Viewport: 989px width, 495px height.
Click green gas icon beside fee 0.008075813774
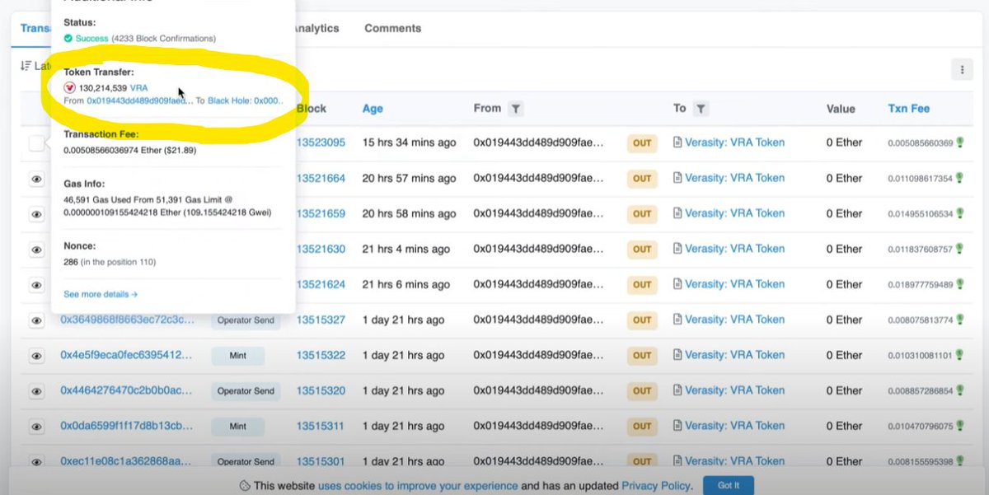(x=959, y=320)
